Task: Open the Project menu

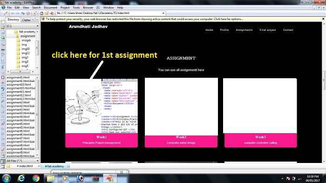Action: click(65, 7)
